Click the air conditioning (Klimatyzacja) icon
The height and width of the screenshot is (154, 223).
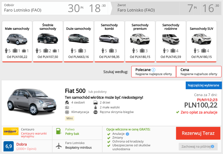[x=67, y=112]
